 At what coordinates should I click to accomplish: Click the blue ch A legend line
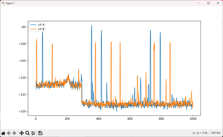pyautogui.click(x=34, y=25)
